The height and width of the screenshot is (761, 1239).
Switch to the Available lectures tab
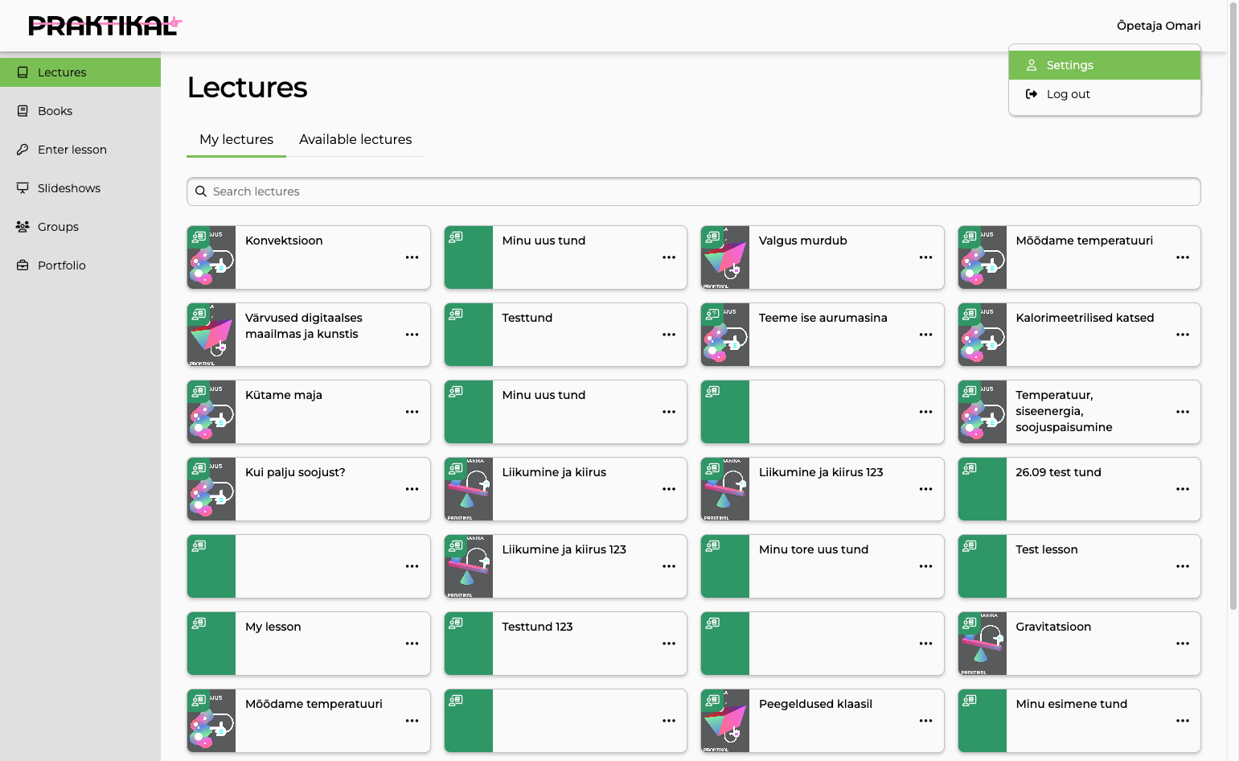pyautogui.click(x=355, y=140)
